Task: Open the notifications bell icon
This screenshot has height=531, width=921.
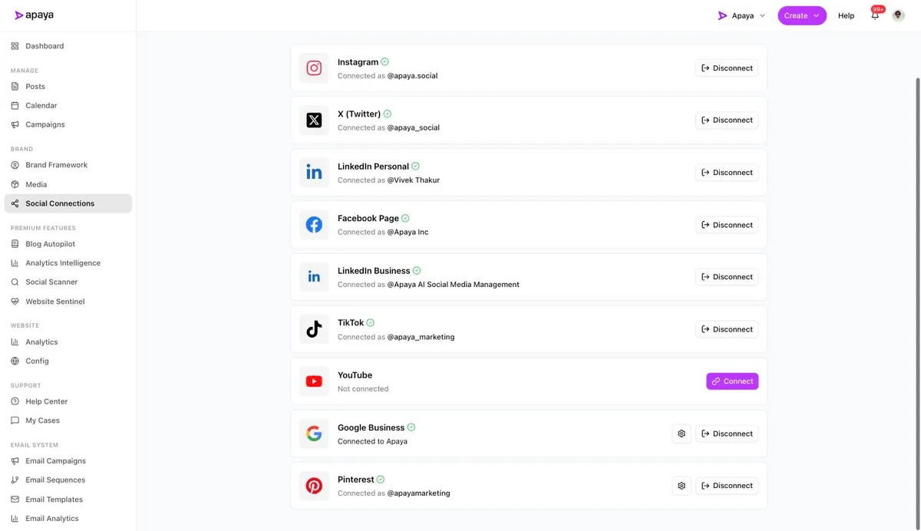Action: pyautogui.click(x=875, y=15)
